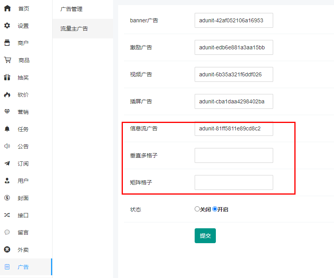334x278 pixels.
Task: Click the 状态 field label
Action: 135,209
